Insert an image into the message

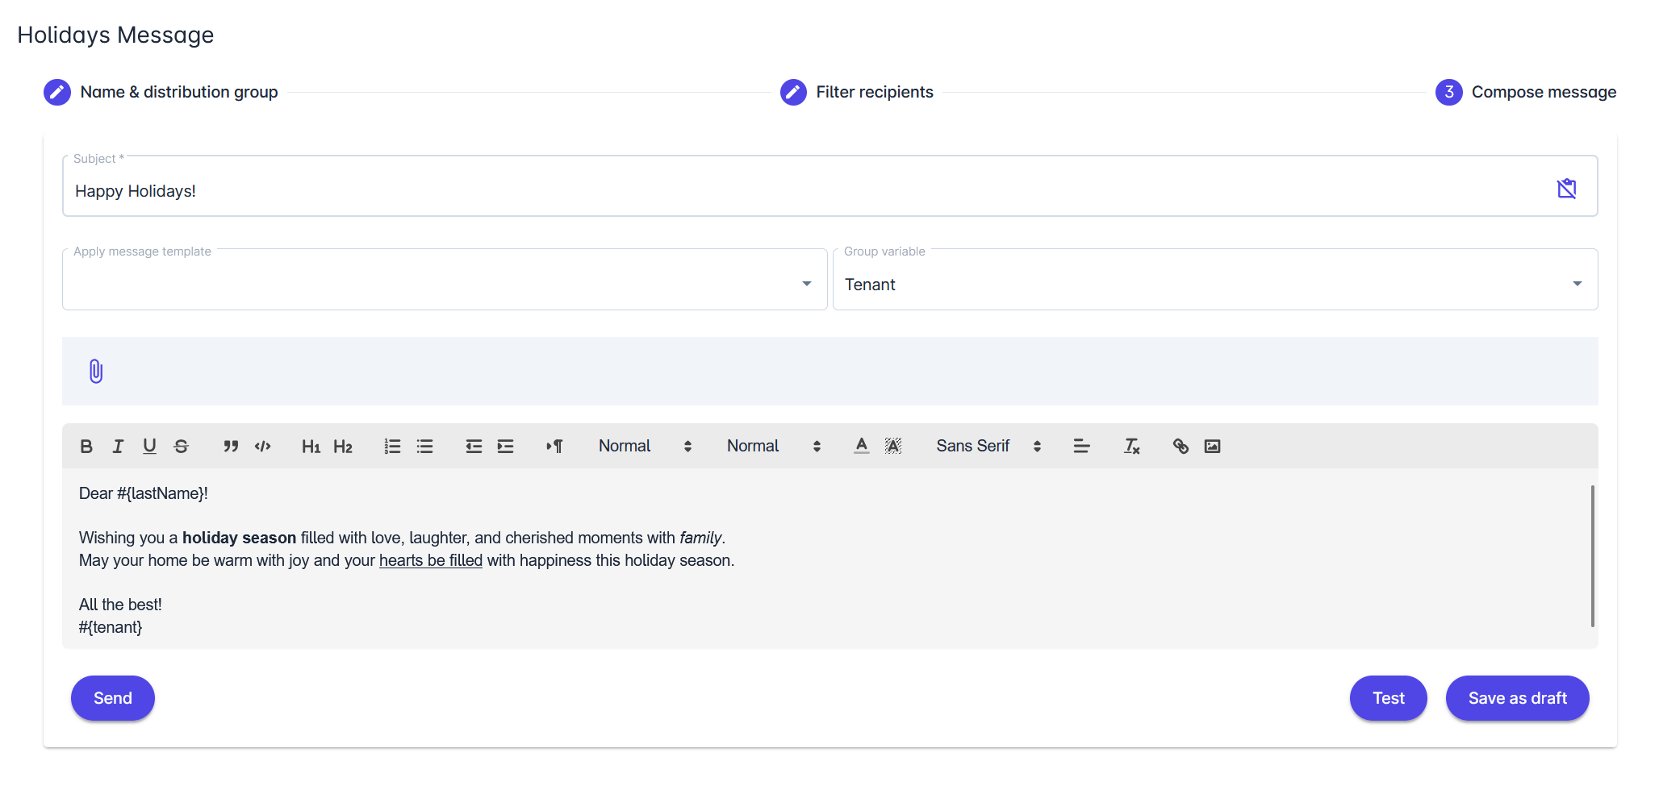point(1212,447)
